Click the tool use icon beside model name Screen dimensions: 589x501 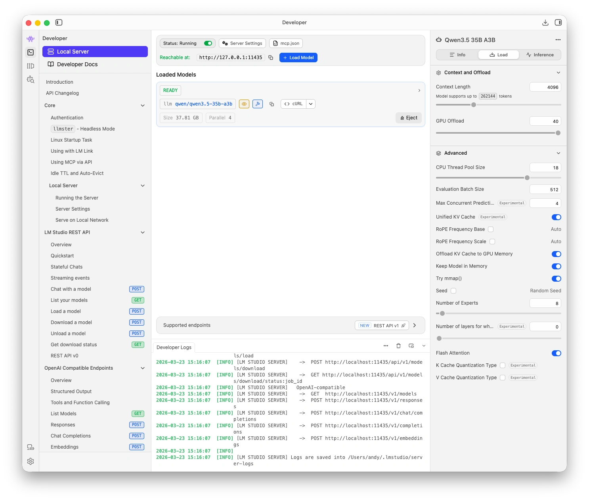(258, 104)
